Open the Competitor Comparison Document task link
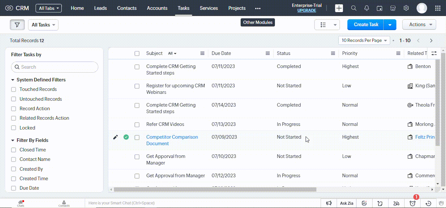 pyautogui.click(x=172, y=140)
